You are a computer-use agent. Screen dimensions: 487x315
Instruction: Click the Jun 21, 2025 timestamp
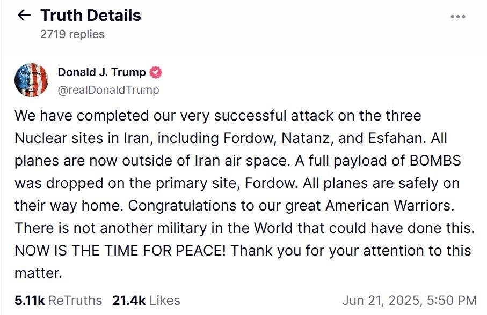(409, 301)
